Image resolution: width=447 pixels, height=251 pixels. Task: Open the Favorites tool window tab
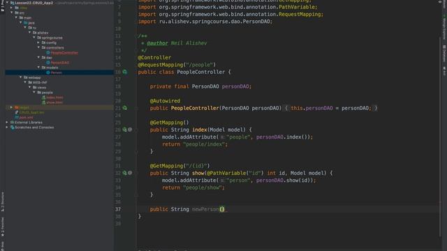pos(3,227)
